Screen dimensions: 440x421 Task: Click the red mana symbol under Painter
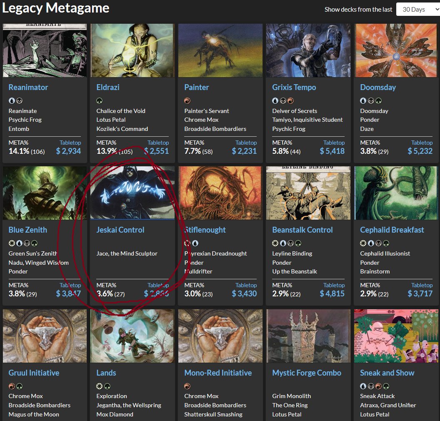[187, 100]
